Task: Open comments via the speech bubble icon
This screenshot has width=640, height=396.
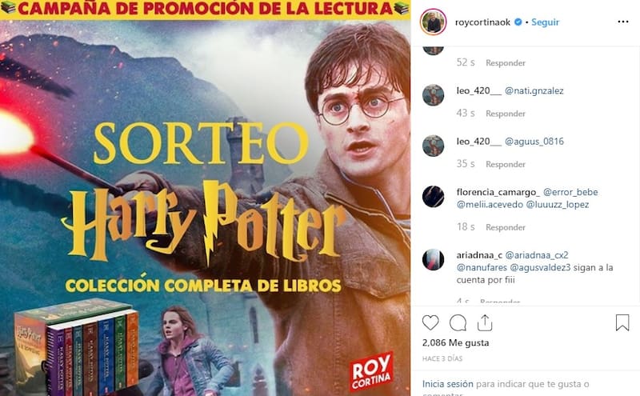Action: pyautogui.click(x=458, y=323)
